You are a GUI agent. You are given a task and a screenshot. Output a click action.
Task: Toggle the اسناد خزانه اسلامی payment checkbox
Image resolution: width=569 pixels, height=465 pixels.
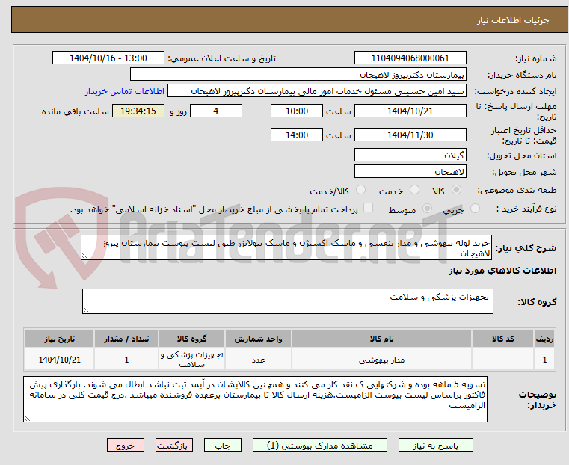tap(368, 208)
